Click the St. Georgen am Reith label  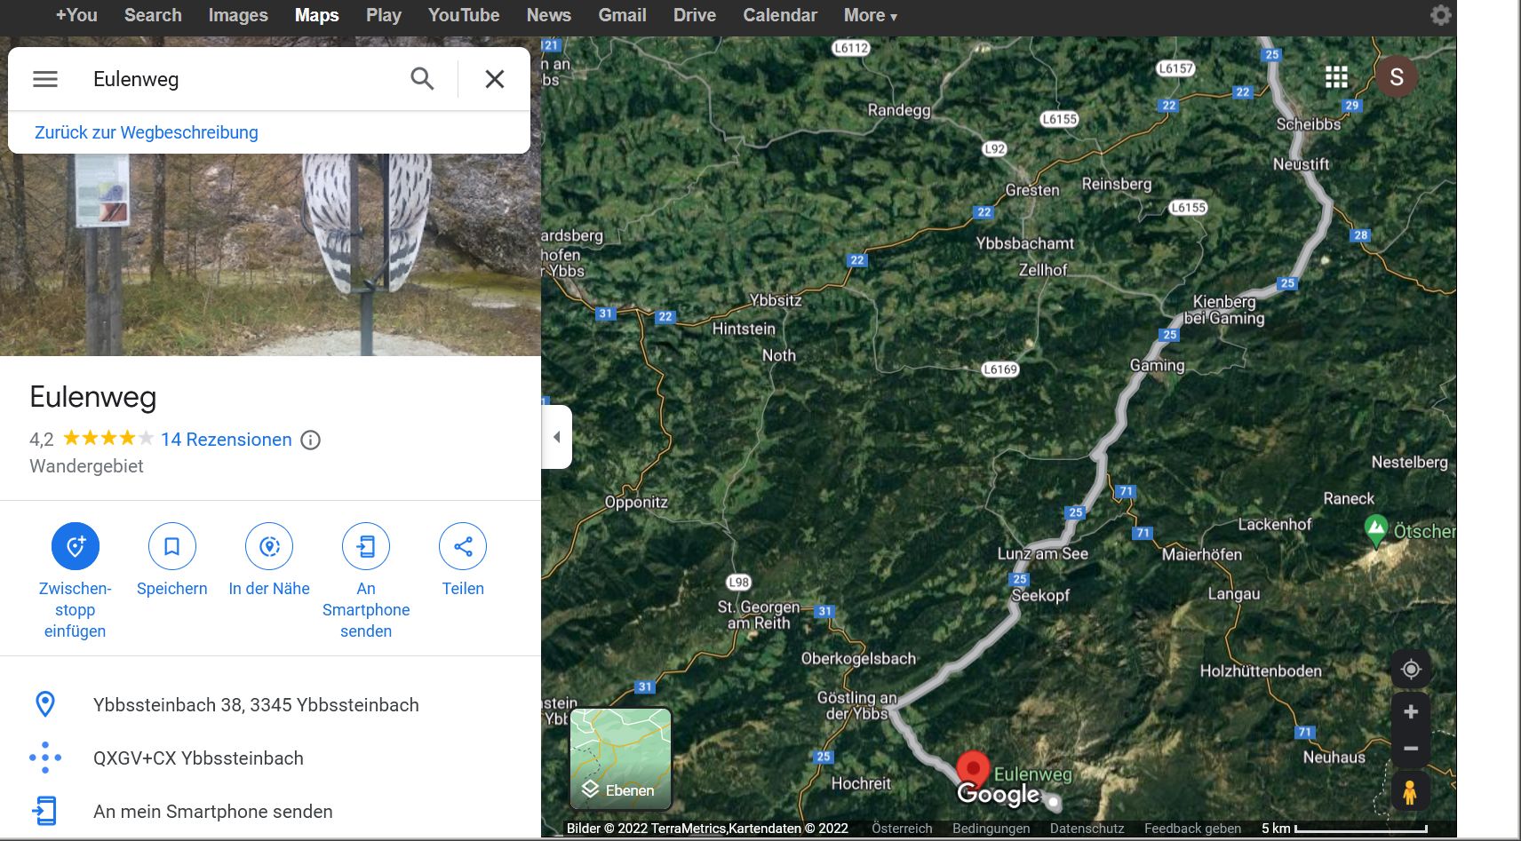pyautogui.click(x=759, y=615)
